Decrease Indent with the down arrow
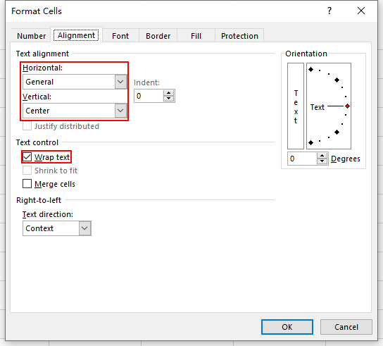383x346 pixels. pyautogui.click(x=168, y=99)
